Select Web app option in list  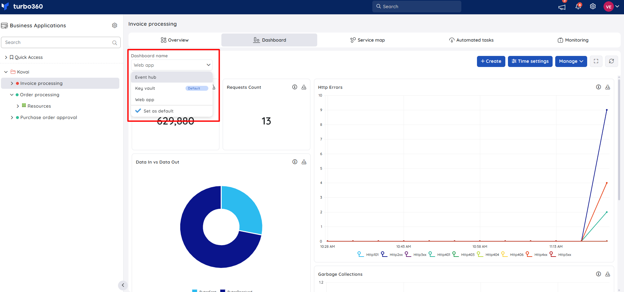(x=172, y=100)
